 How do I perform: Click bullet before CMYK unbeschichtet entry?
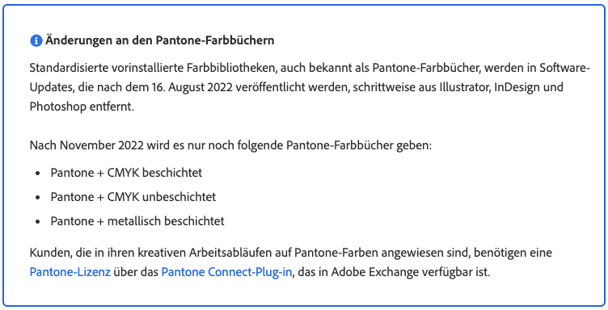(38, 197)
